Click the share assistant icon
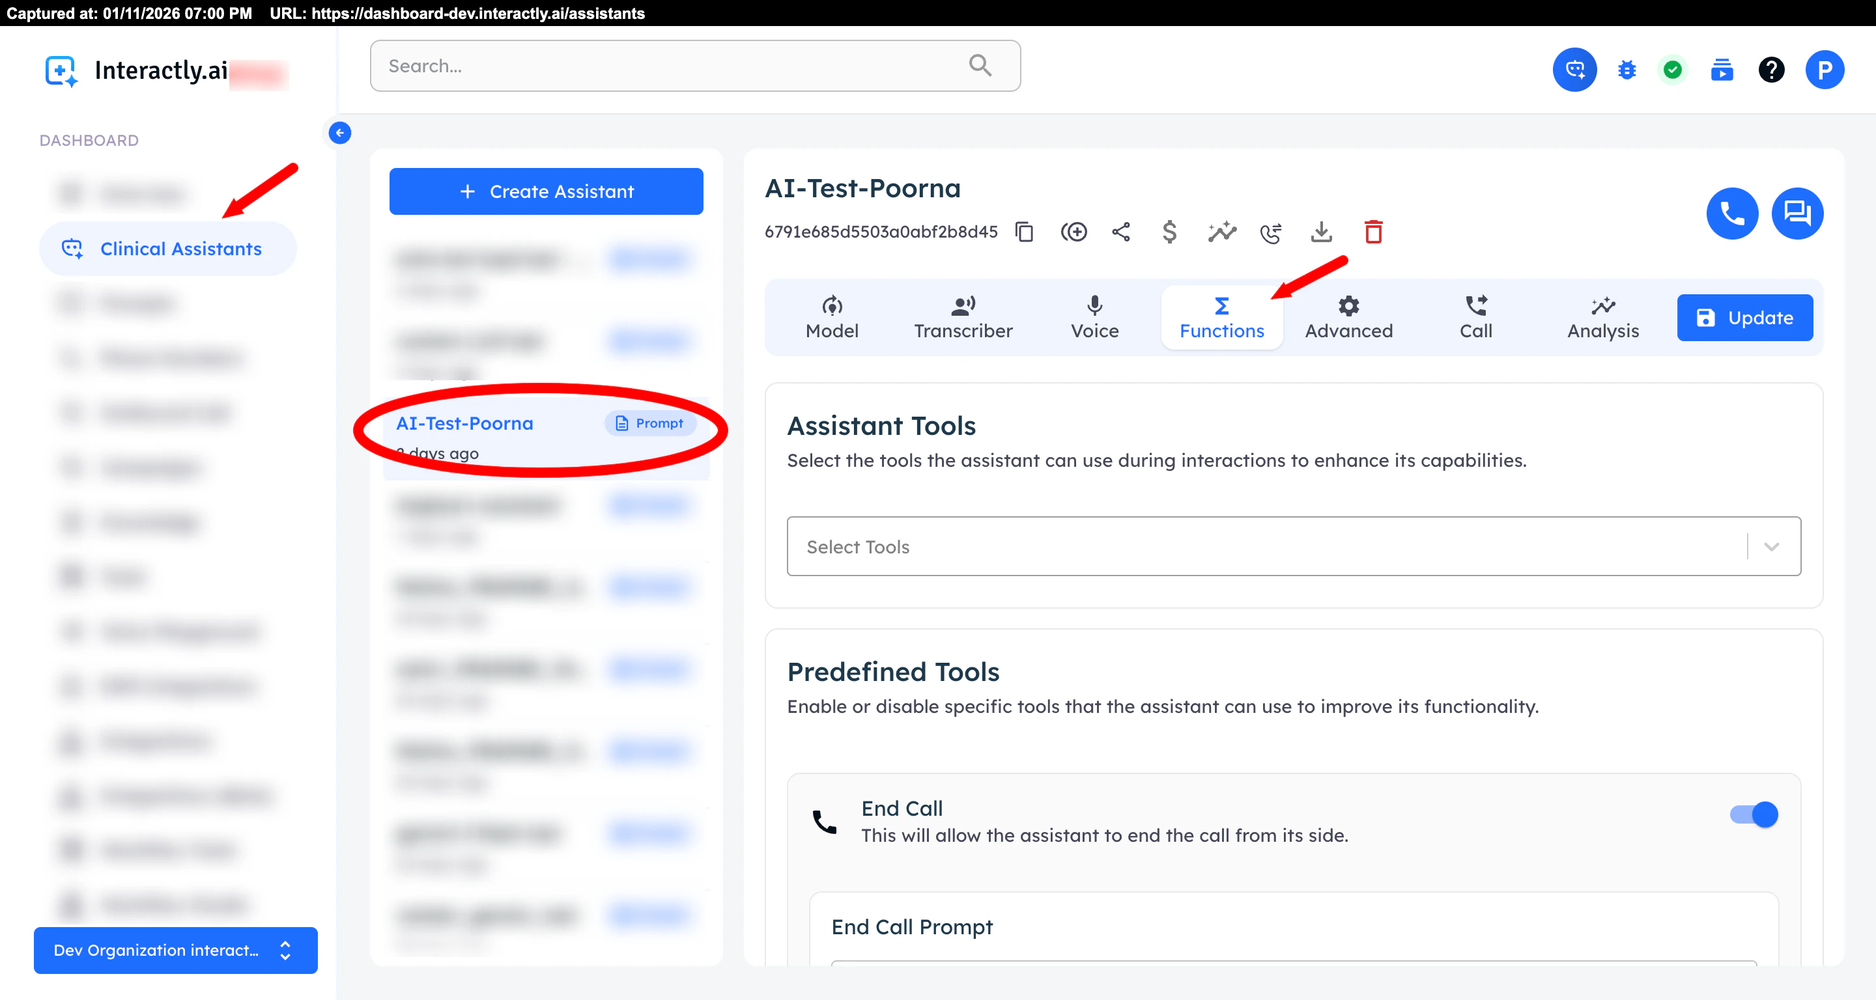1876x1000 pixels. [1121, 231]
